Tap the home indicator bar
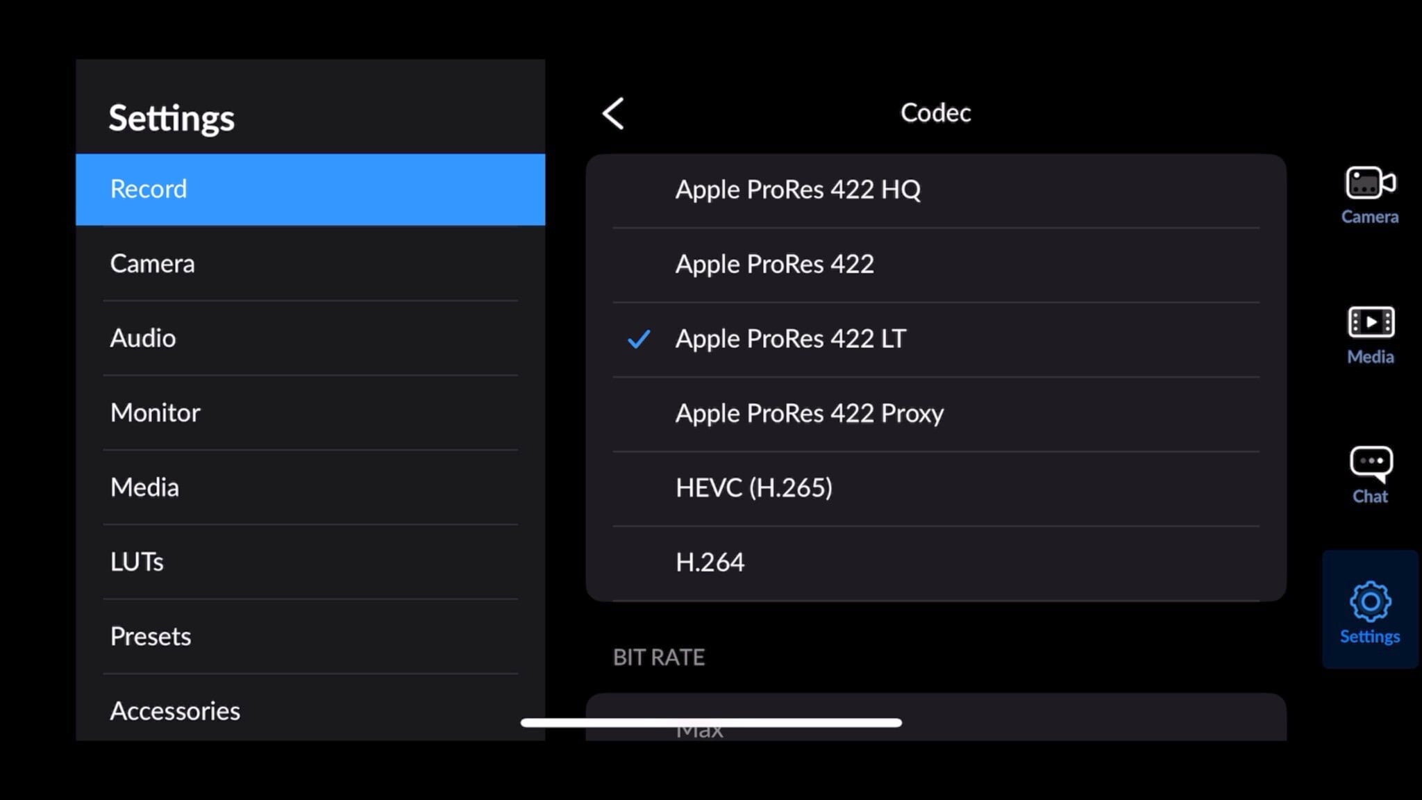The height and width of the screenshot is (800, 1422). tap(711, 722)
